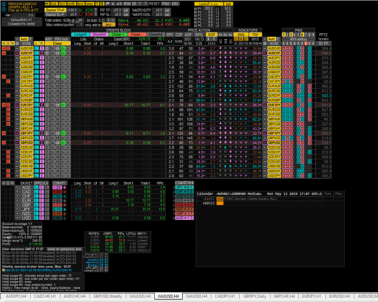
Task: Select the EURJPY symbol in left list
Action: (26, 105)
